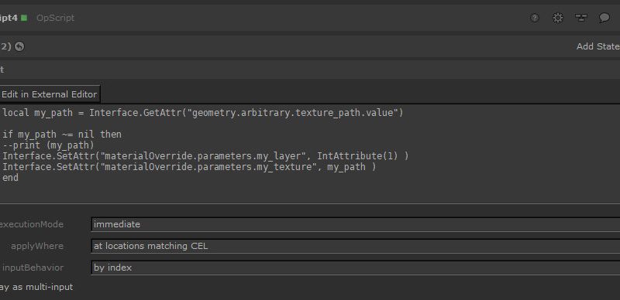620x300 pixels.
Task: Click the grey OpScript node type label
Action: coord(55,18)
